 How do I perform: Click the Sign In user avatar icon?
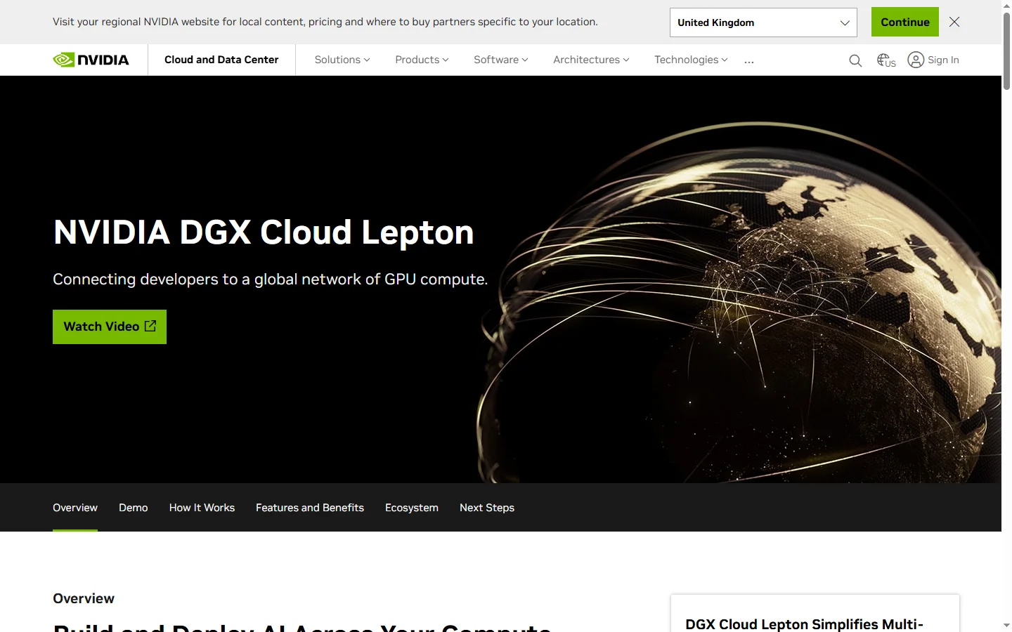pyautogui.click(x=916, y=60)
